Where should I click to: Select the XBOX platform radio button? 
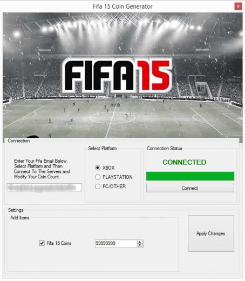98,168
